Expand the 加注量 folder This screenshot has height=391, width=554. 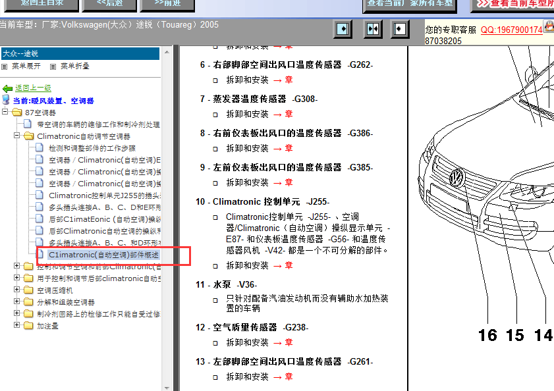coord(16,325)
